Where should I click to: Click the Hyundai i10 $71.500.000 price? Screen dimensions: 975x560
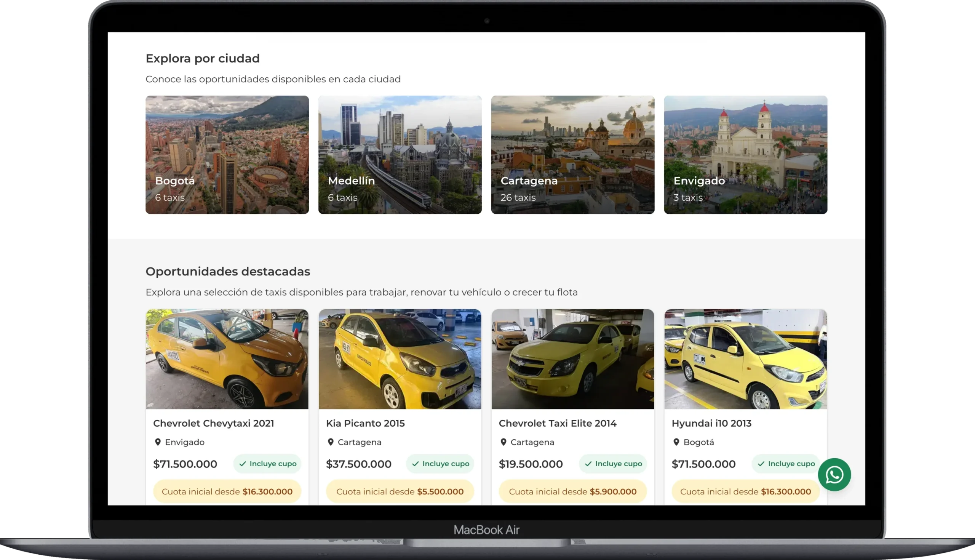(703, 464)
